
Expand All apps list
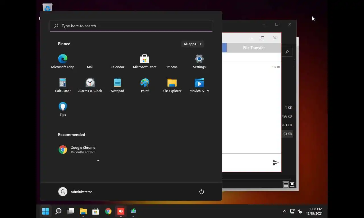(193, 44)
